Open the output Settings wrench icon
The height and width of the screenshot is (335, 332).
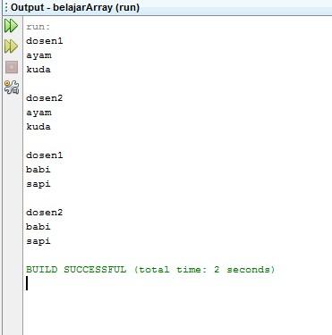point(12,88)
